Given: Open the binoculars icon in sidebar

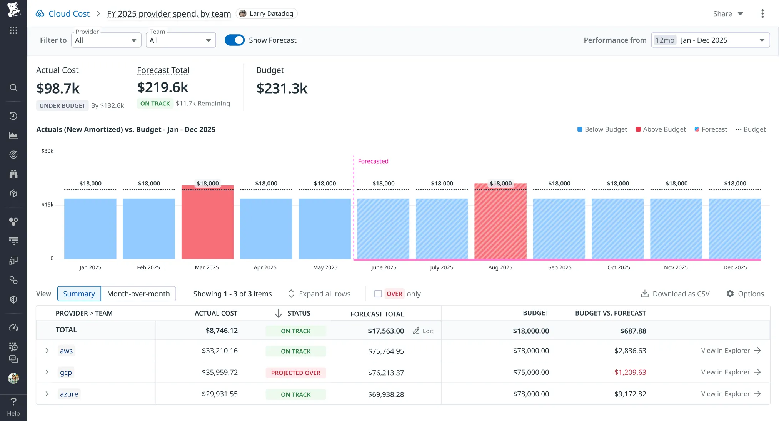Looking at the screenshot, I should [x=13, y=174].
